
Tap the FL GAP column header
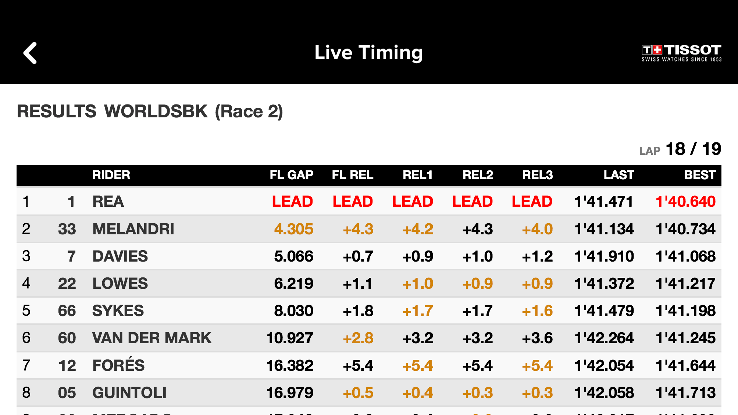click(291, 175)
